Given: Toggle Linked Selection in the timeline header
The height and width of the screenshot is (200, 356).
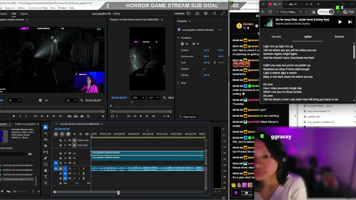Looking at the screenshot, I should [68, 134].
